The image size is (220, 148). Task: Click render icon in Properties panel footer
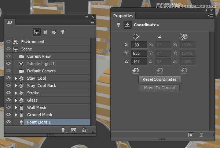pos(191,135)
